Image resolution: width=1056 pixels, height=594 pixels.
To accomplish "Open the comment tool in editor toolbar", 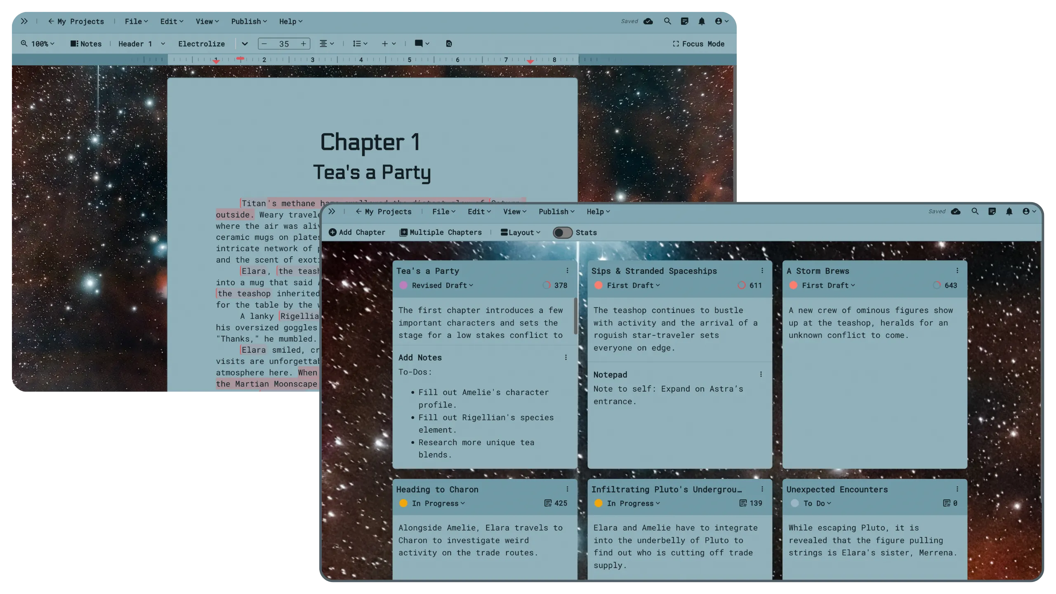I will point(422,43).
